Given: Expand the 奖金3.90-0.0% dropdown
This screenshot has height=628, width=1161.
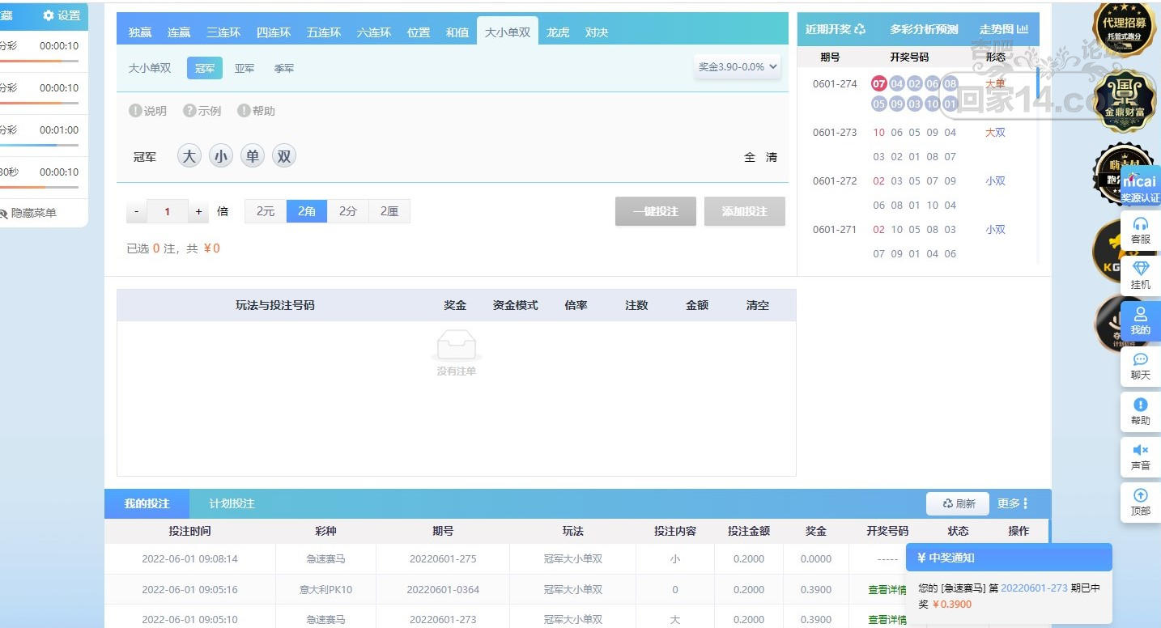Looking at the screenshot, I should tap(738, 67).
